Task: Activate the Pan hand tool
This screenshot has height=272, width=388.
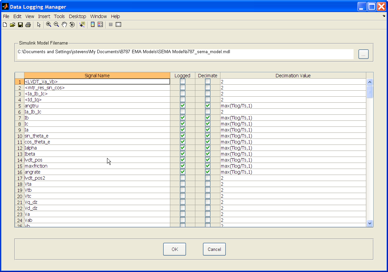Action: pyautogui.click(x=64, y=24)
